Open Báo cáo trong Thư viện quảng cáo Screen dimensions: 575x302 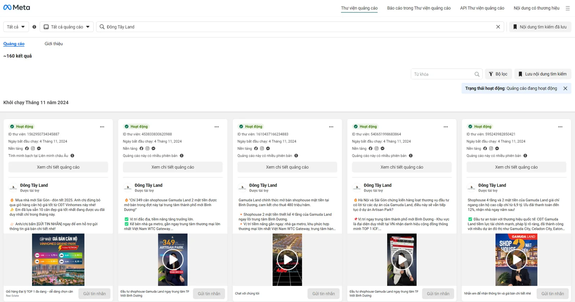419,8
